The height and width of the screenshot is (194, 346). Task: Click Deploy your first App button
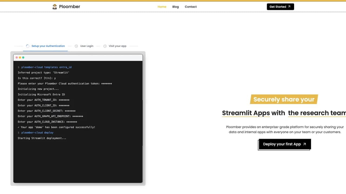pos(285,144)
